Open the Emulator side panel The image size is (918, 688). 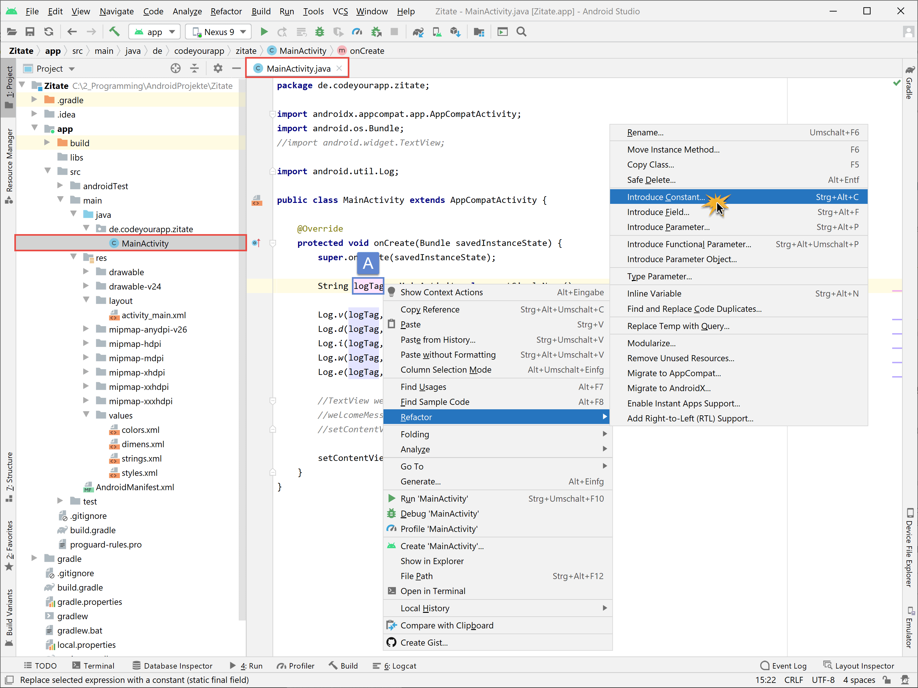pos(910,627)
